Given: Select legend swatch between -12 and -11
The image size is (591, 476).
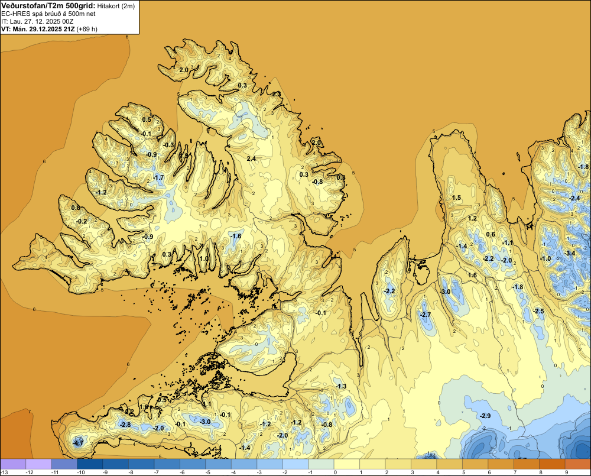Looking at the screenshot, I should [x=38, y=464].
